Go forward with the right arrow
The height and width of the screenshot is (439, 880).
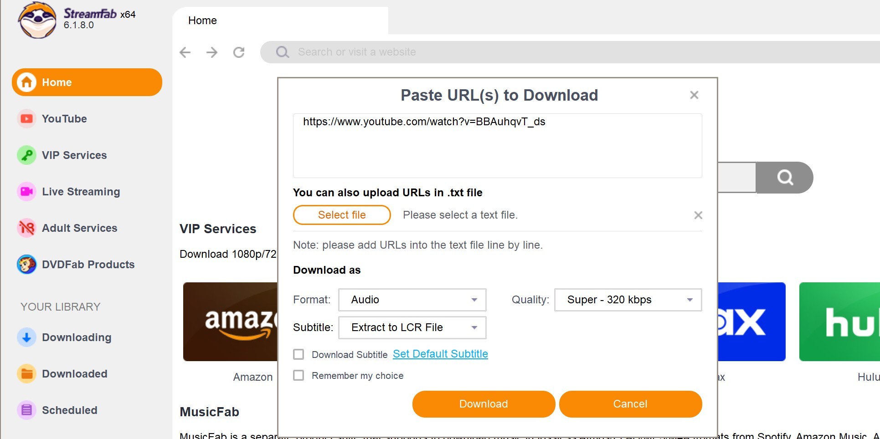point(212,52)
